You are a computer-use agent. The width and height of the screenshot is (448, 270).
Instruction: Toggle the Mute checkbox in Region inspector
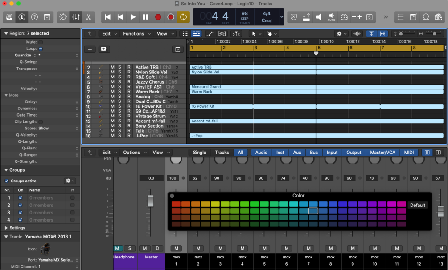point(41,42)
